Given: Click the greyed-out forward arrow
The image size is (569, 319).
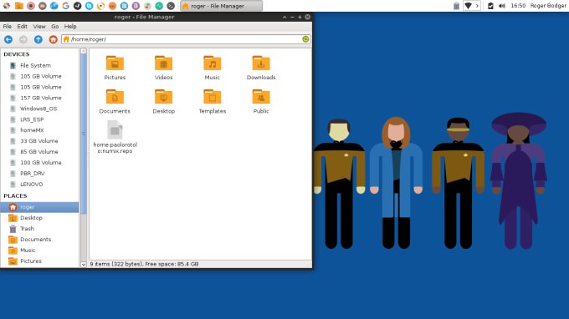Looking at the screenshot, I should (23, 39).
